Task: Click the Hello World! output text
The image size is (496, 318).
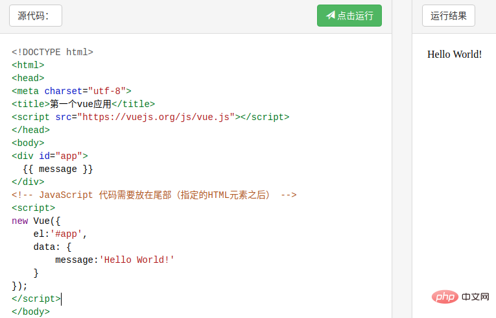Action: [x=455, y=54]
